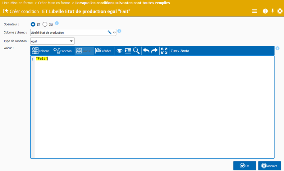The height and width of the screenshot is (171, 284).
Task: Redo the edit with forward arrow
Action: tap(154, 51)
